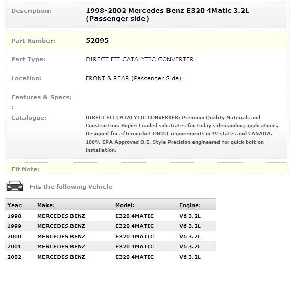Image resolution: width=291 pixels, height=298 pixels.
Task: Click the car icon beside Fits the following Vehicle
Action: [x=15, y=186]
